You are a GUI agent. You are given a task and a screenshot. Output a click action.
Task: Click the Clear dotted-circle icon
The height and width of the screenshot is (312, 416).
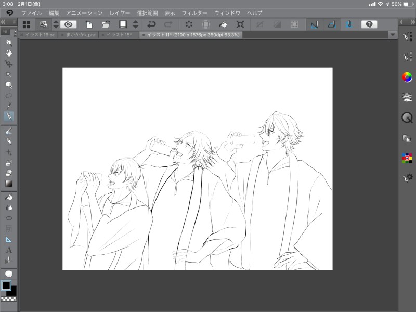[x=189, y=24]
